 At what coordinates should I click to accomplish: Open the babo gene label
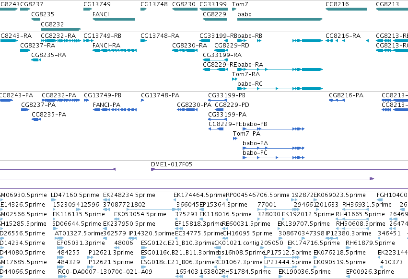[245, 14]
